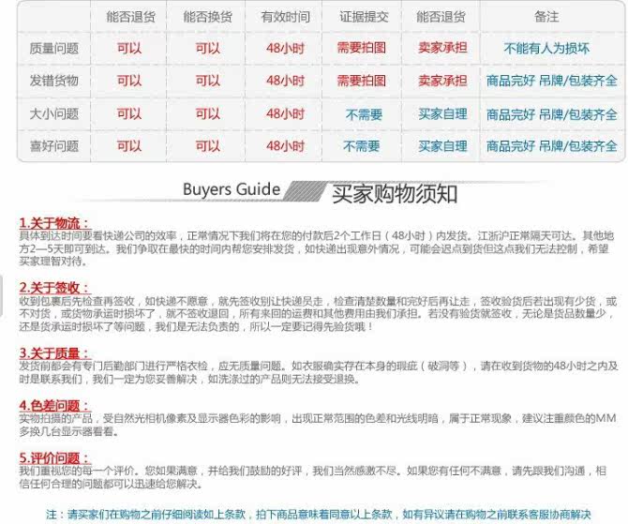628x524 pixels.
Task: Click 需要拍图 in the 质量问题 row
Action: tap(361, 48)
